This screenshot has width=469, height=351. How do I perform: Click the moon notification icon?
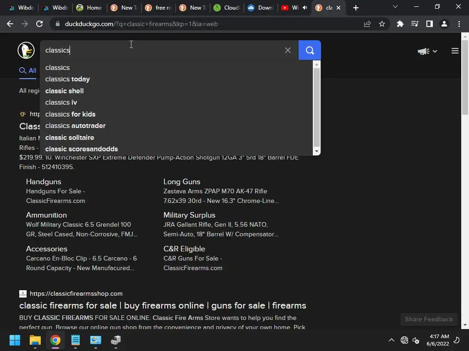click(x=457, y=340)
